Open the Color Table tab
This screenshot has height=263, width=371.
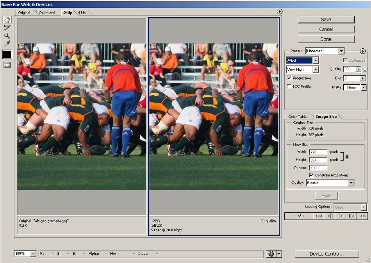pyautogui.click(x=298, y=117)
